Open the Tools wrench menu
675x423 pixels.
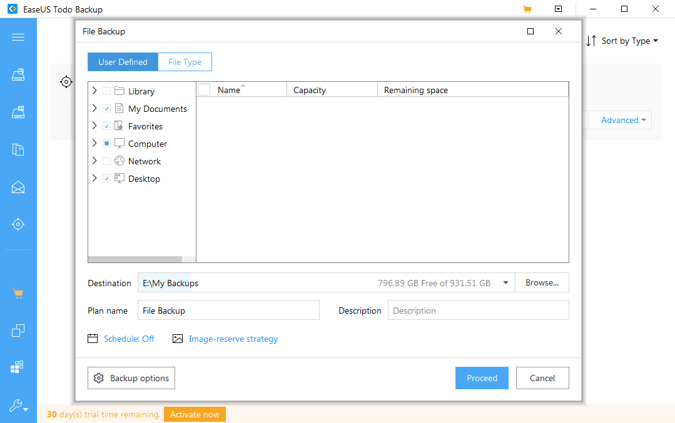coord(18,406)
